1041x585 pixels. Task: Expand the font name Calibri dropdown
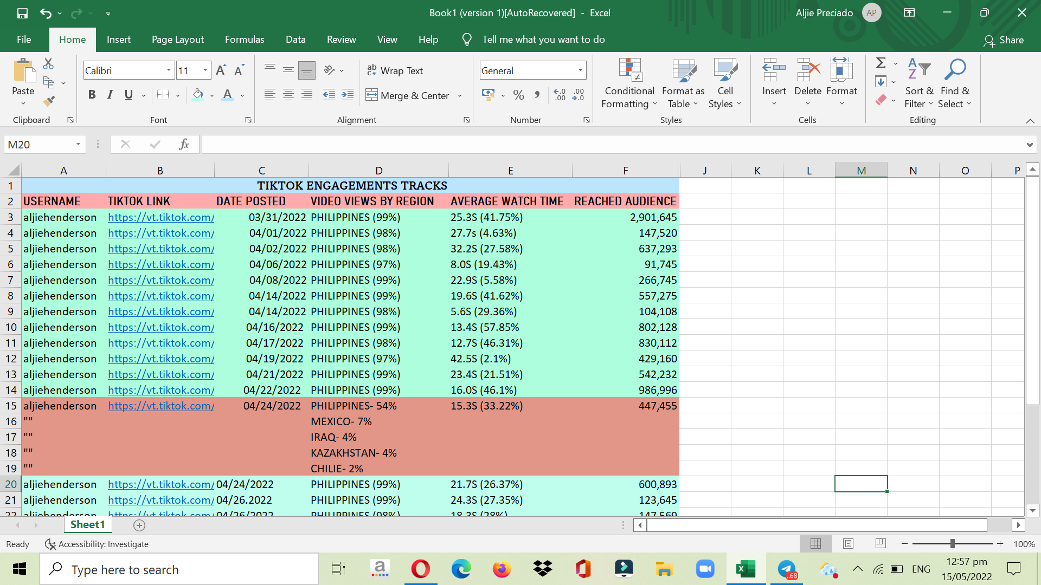(169, 70)
